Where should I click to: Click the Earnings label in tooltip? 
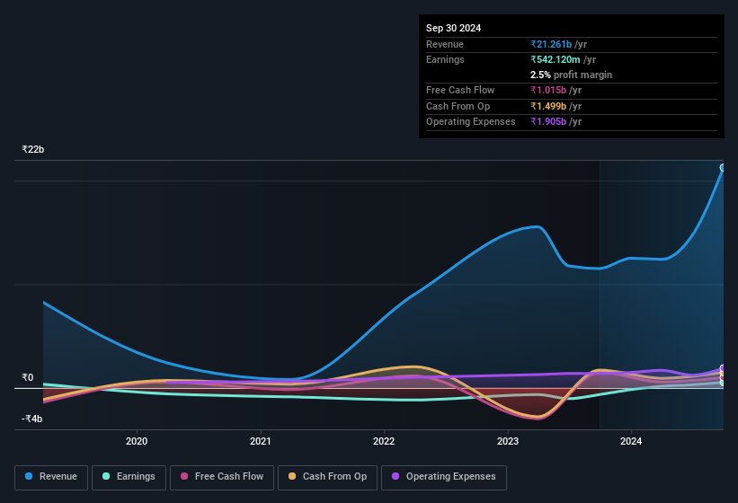(445, 59)
